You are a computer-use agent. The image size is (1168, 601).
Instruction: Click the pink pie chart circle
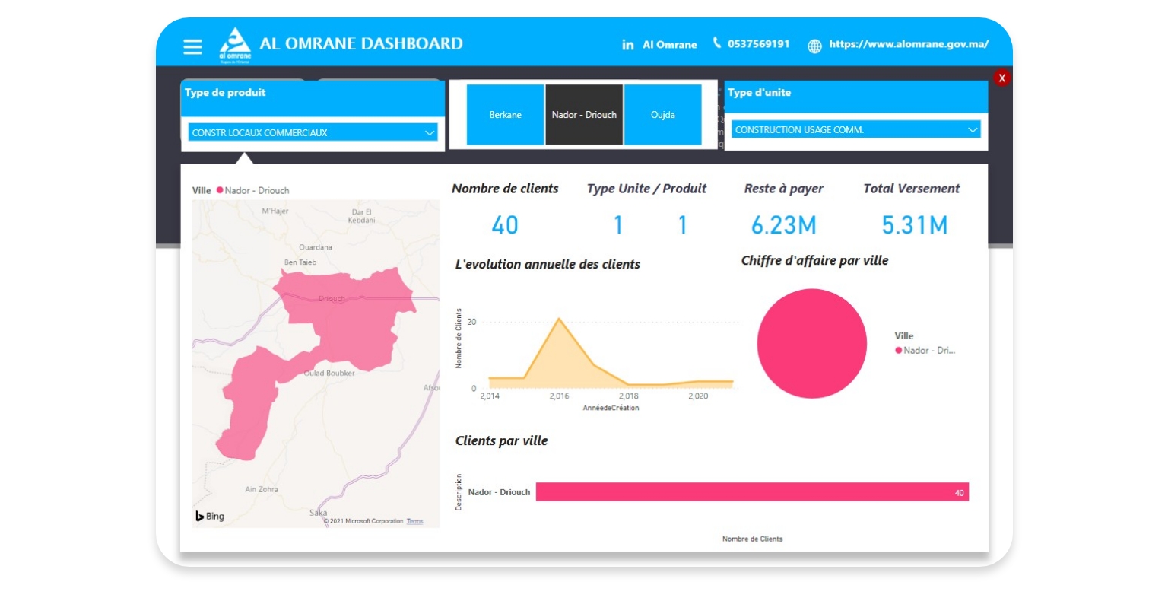pos(811,343)
